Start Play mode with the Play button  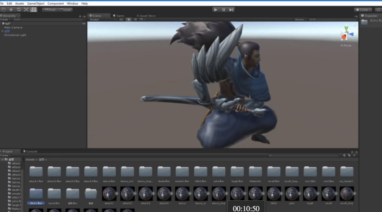216,10
